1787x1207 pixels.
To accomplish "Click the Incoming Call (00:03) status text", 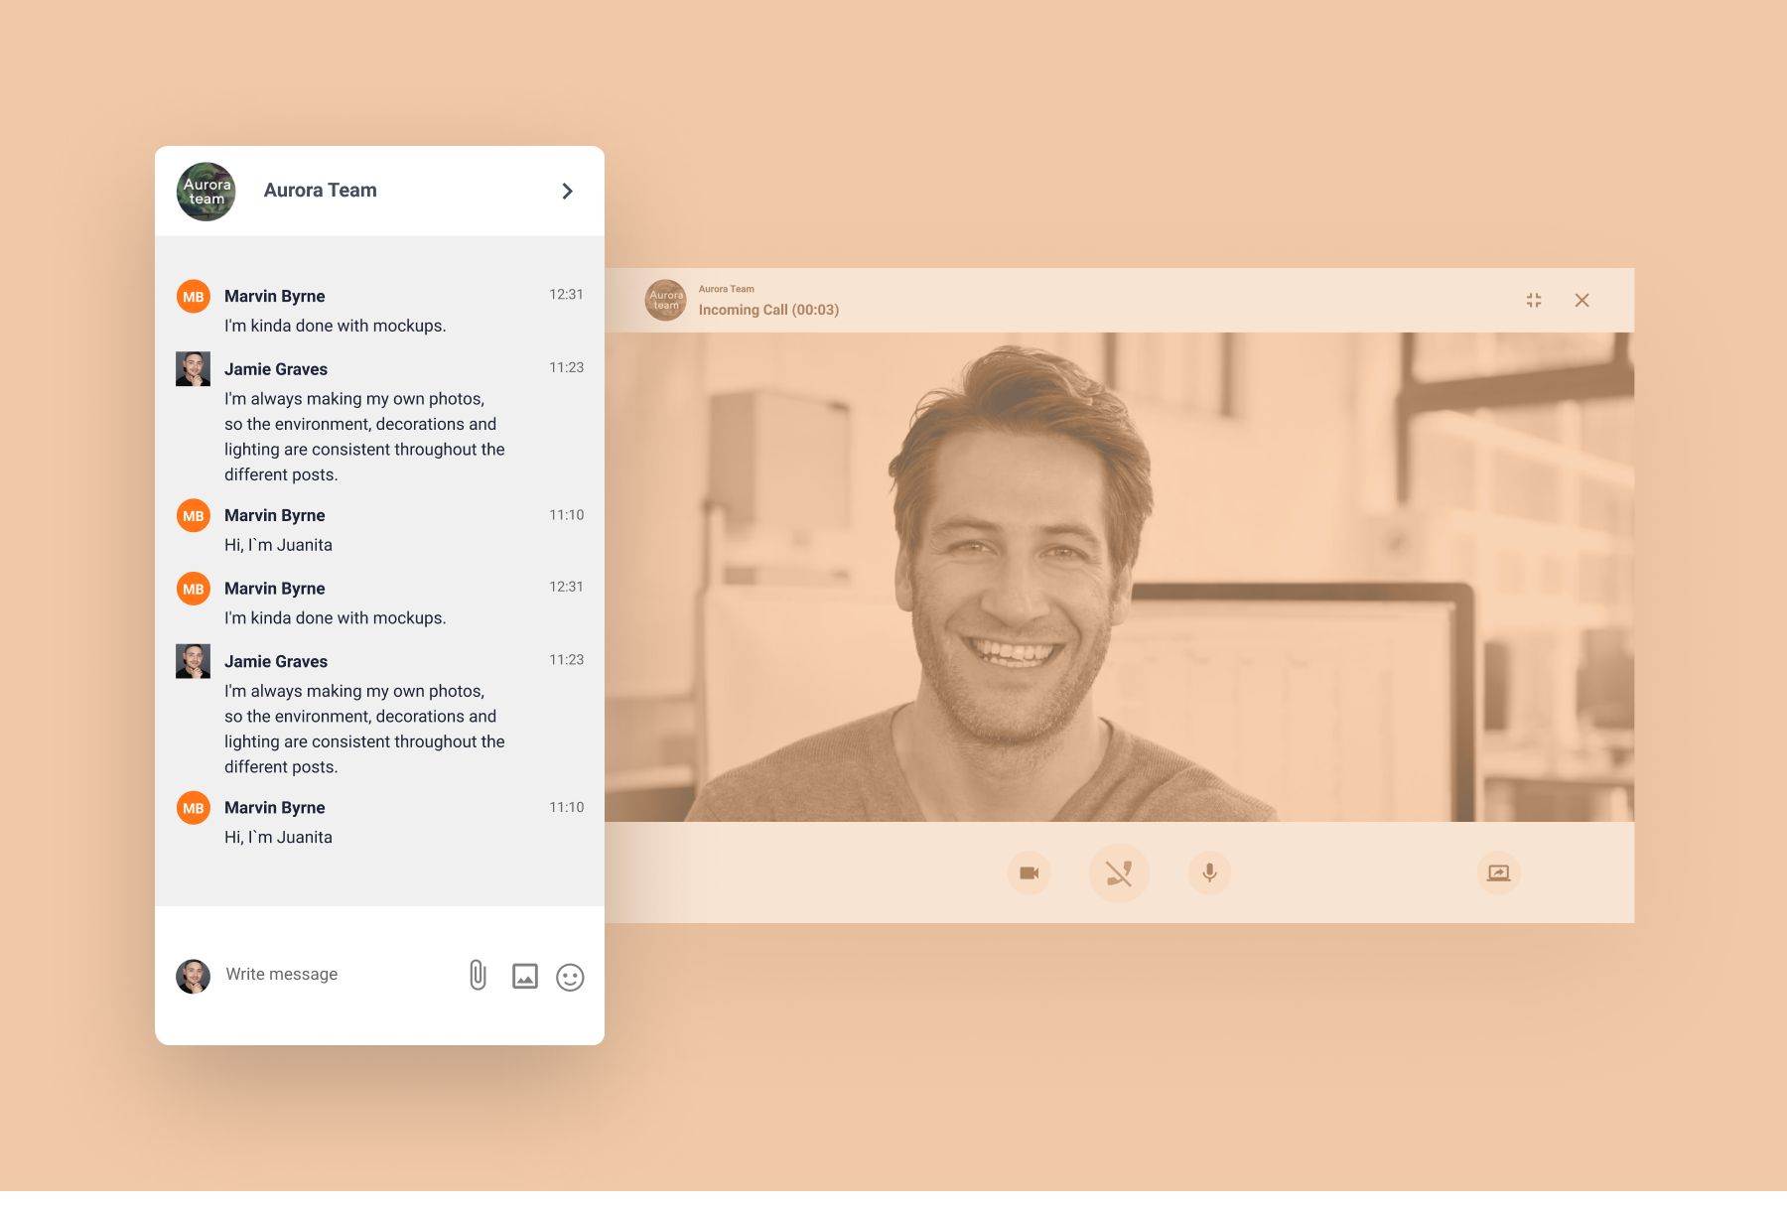I will tap(768, 310).
